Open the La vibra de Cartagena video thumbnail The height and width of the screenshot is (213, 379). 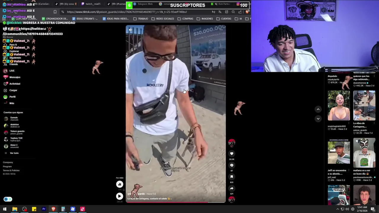pos(364,106)
